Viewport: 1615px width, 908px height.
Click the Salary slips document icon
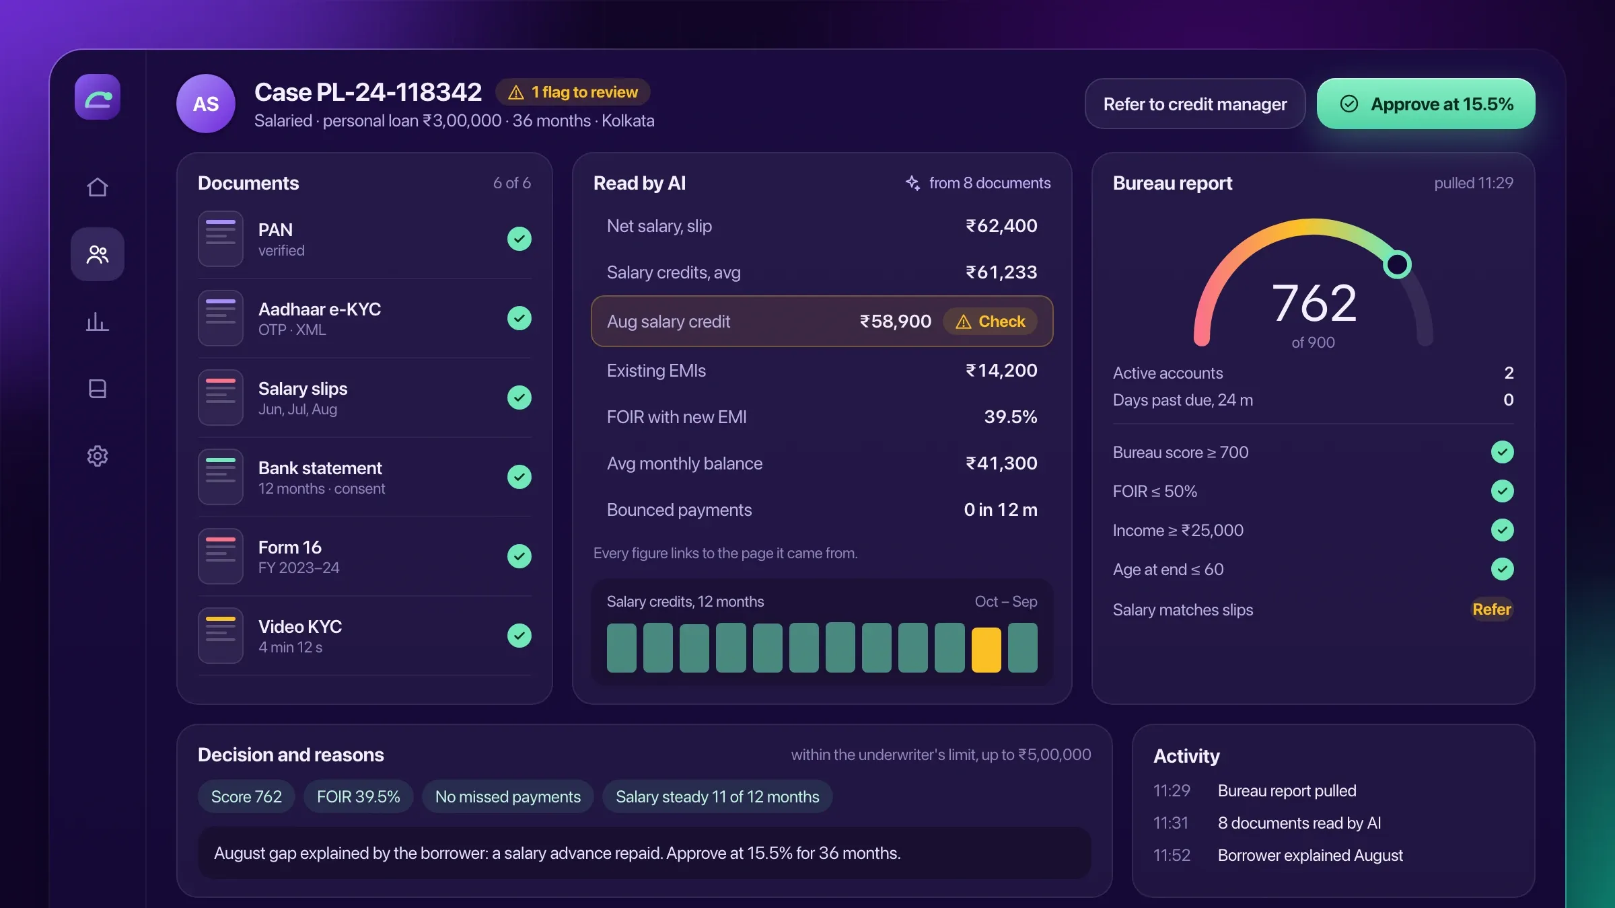[x=221, y=398]
